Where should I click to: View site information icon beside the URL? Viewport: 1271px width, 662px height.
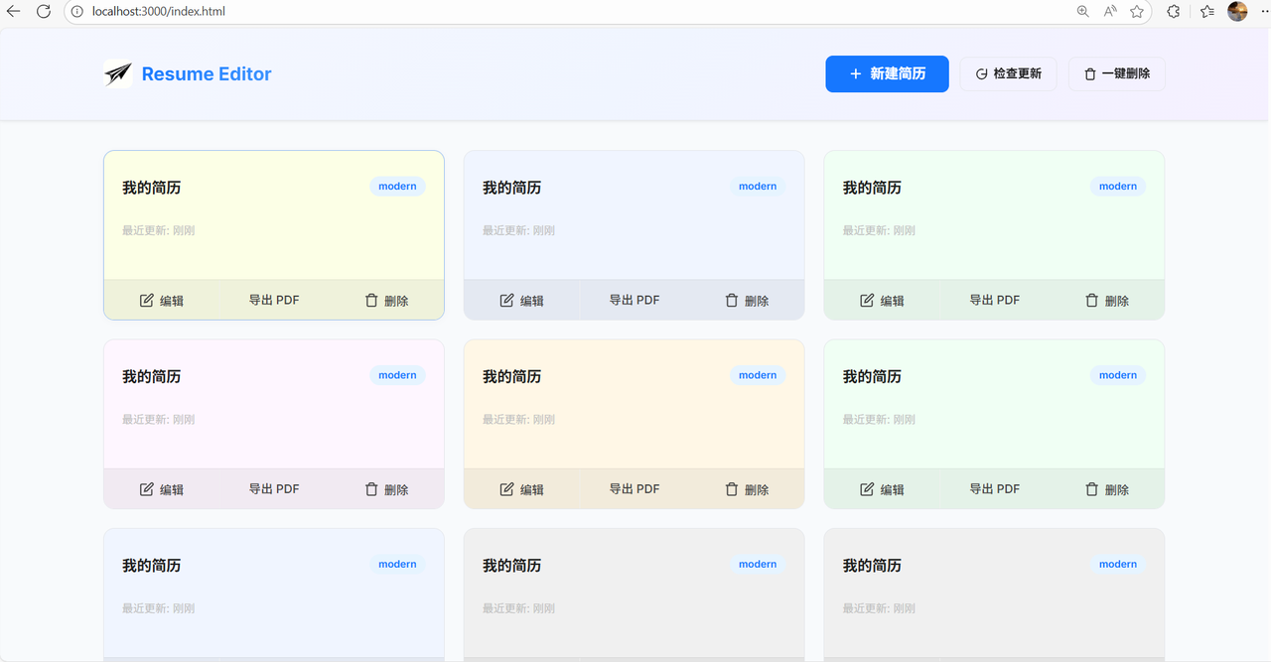click(77, 12)
